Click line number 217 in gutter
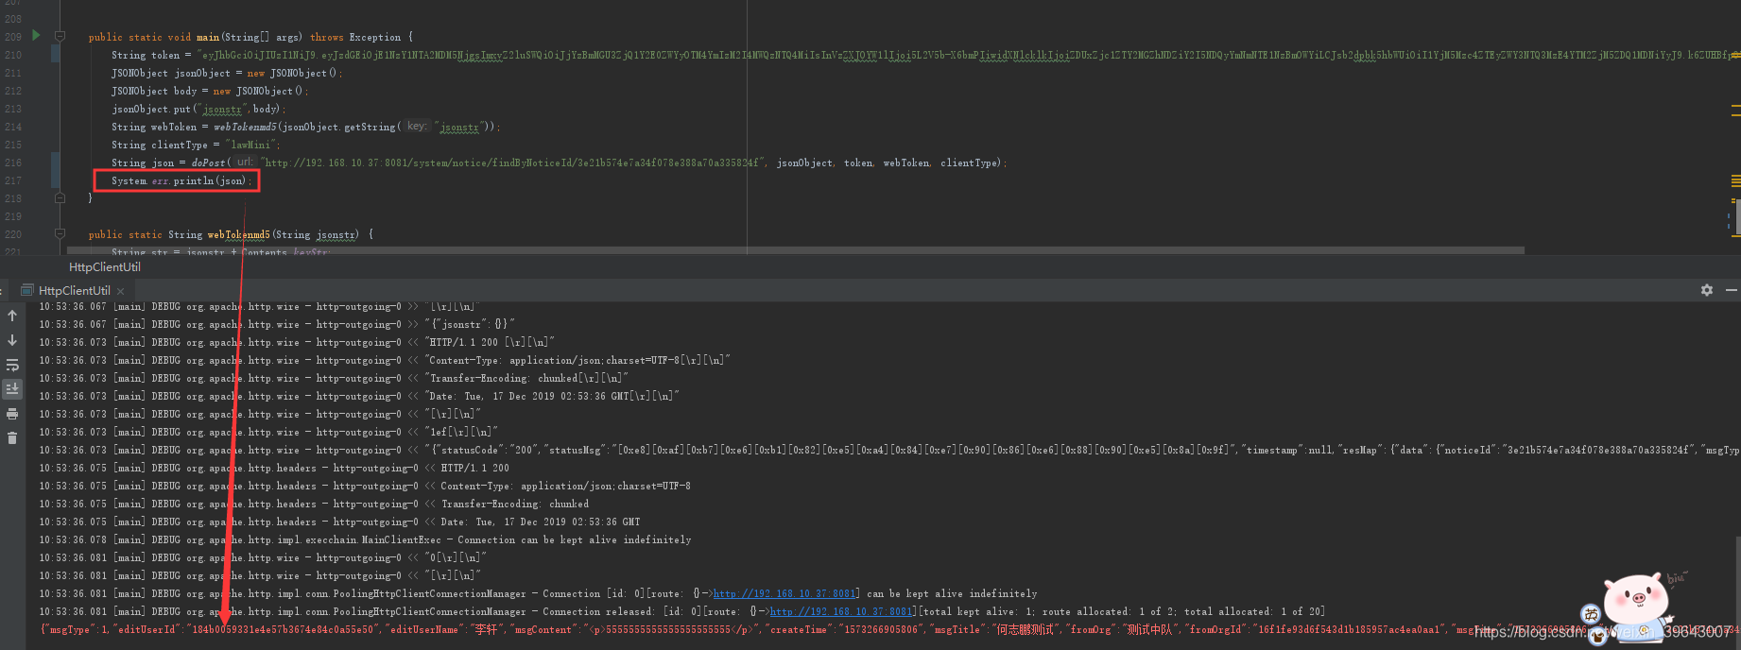Image resolution: width=1741 pixels, height=650 pixels. click(x=13, y=180)
